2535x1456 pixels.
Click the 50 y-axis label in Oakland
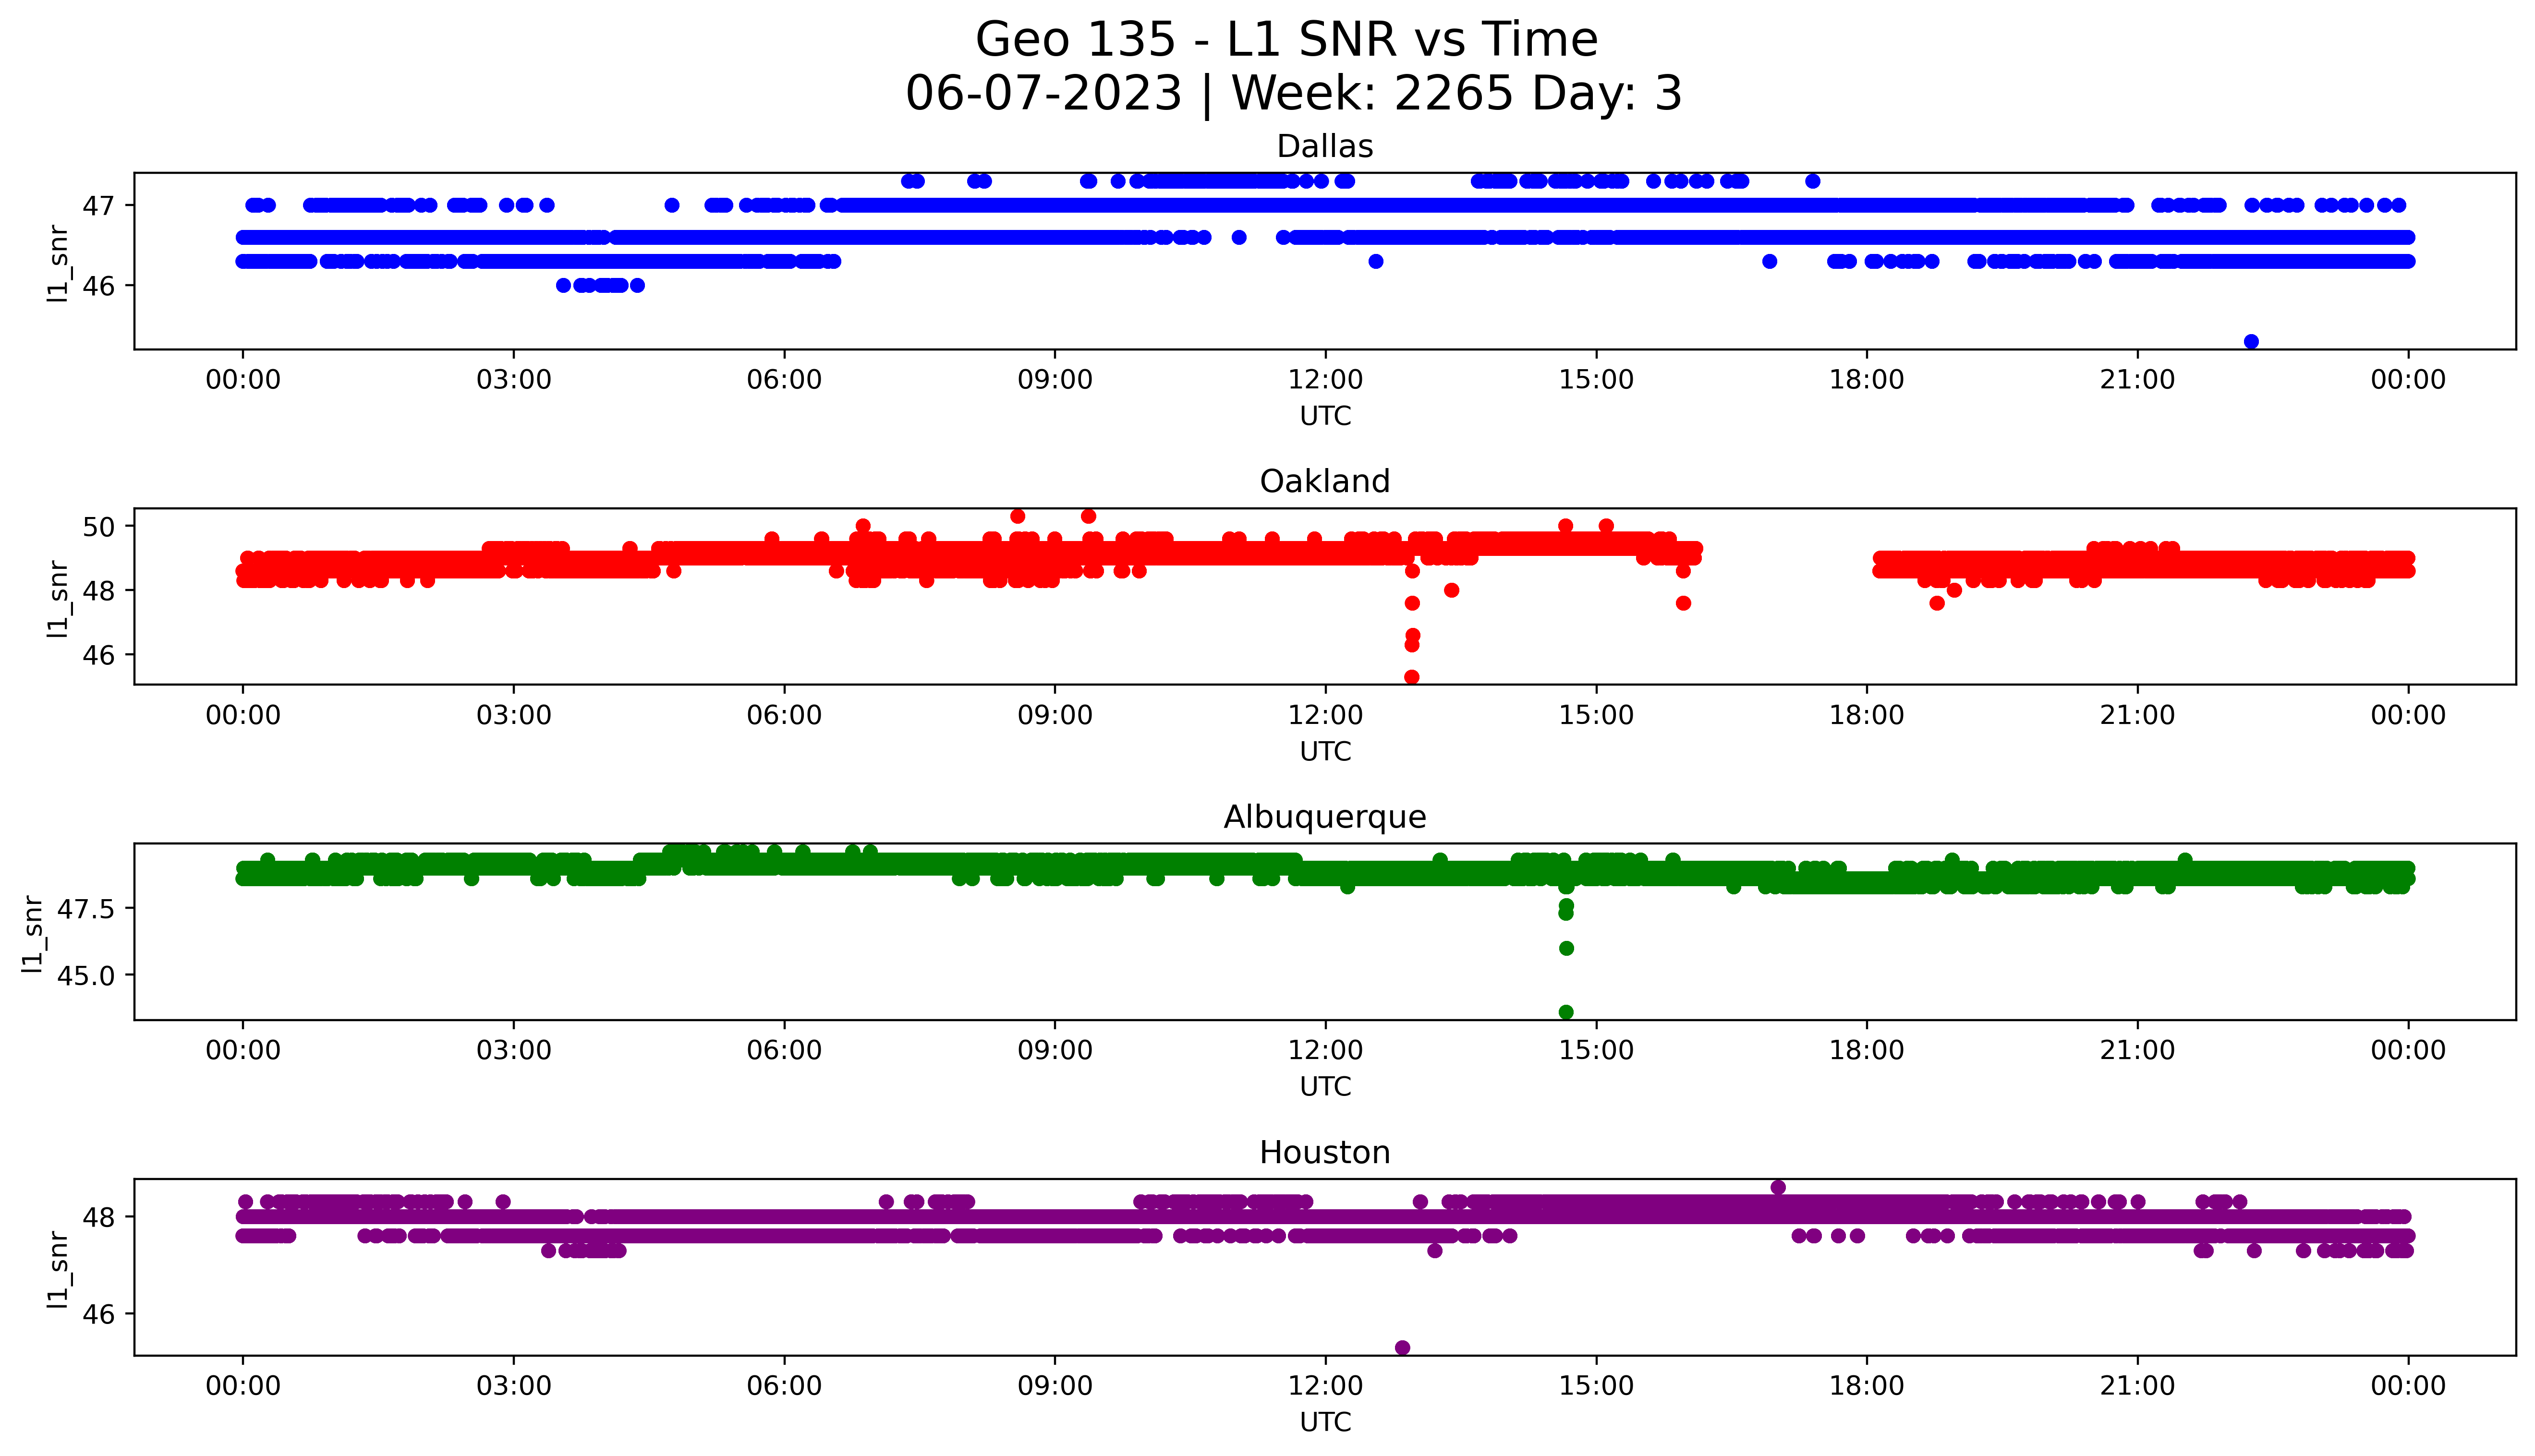point(99,526)
